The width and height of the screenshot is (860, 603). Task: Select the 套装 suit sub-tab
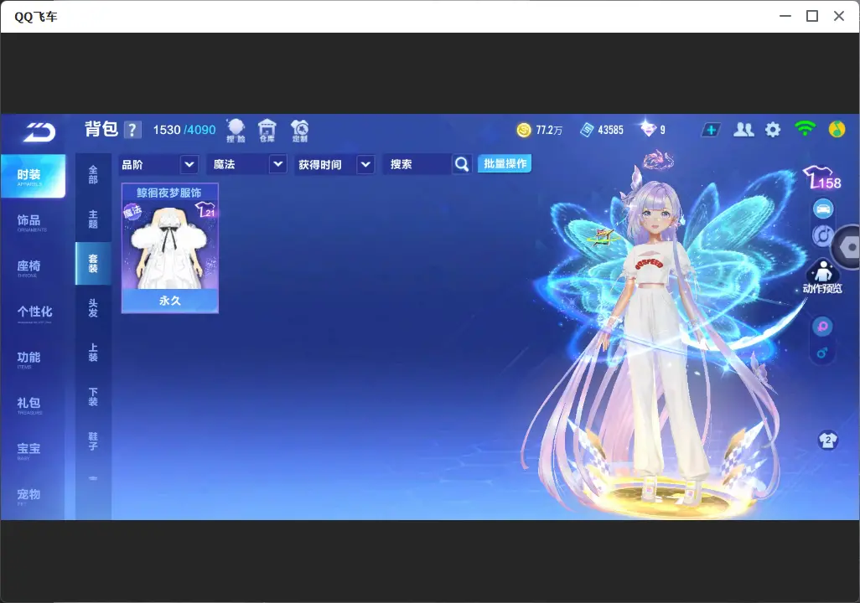(93, 264)
